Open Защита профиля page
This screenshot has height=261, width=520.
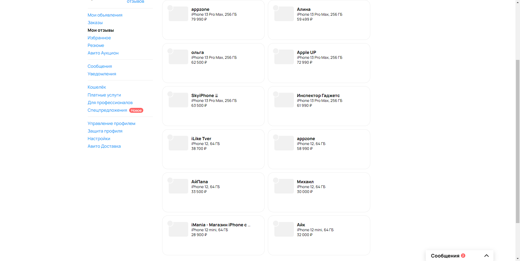point(105,131)
